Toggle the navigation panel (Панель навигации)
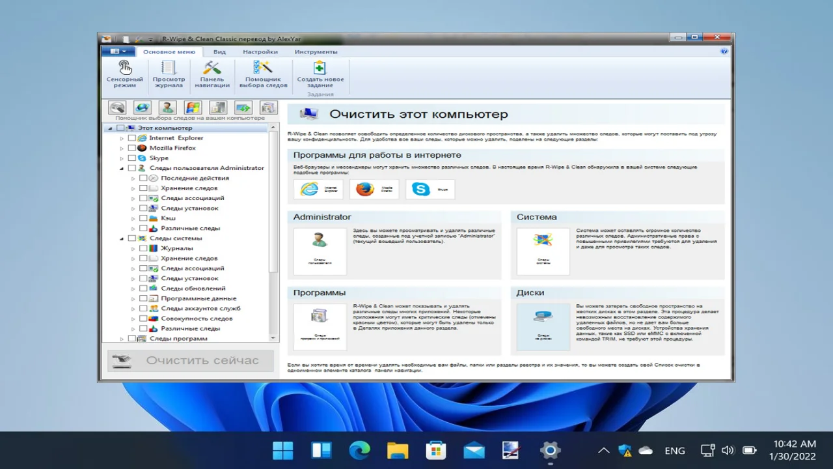This screenshot has height=469, width=833. tap(212, 74)
